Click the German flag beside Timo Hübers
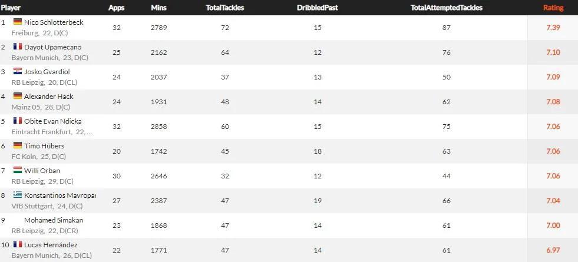 pyautogui.click(x=17, y=145)
